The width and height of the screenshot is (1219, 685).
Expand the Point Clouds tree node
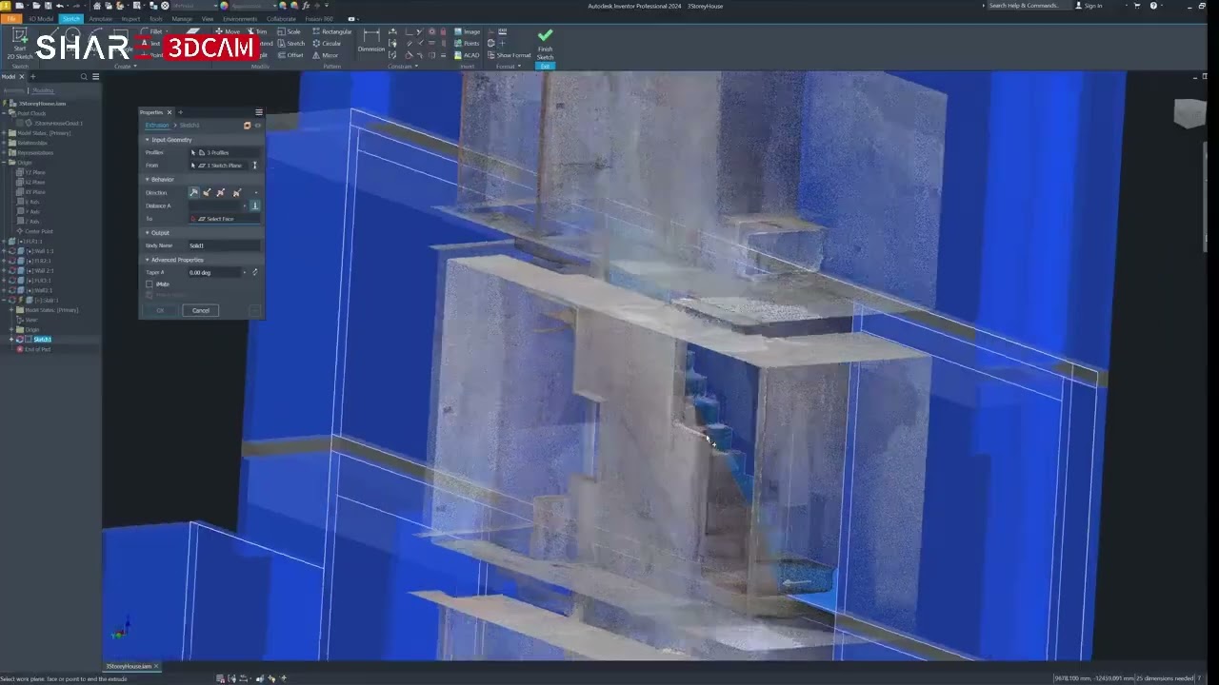[5, 113]
